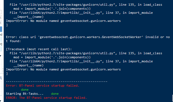173x102 pixels.
Task: Click the 't found:' wrapped text line
Action: [13, 41]
